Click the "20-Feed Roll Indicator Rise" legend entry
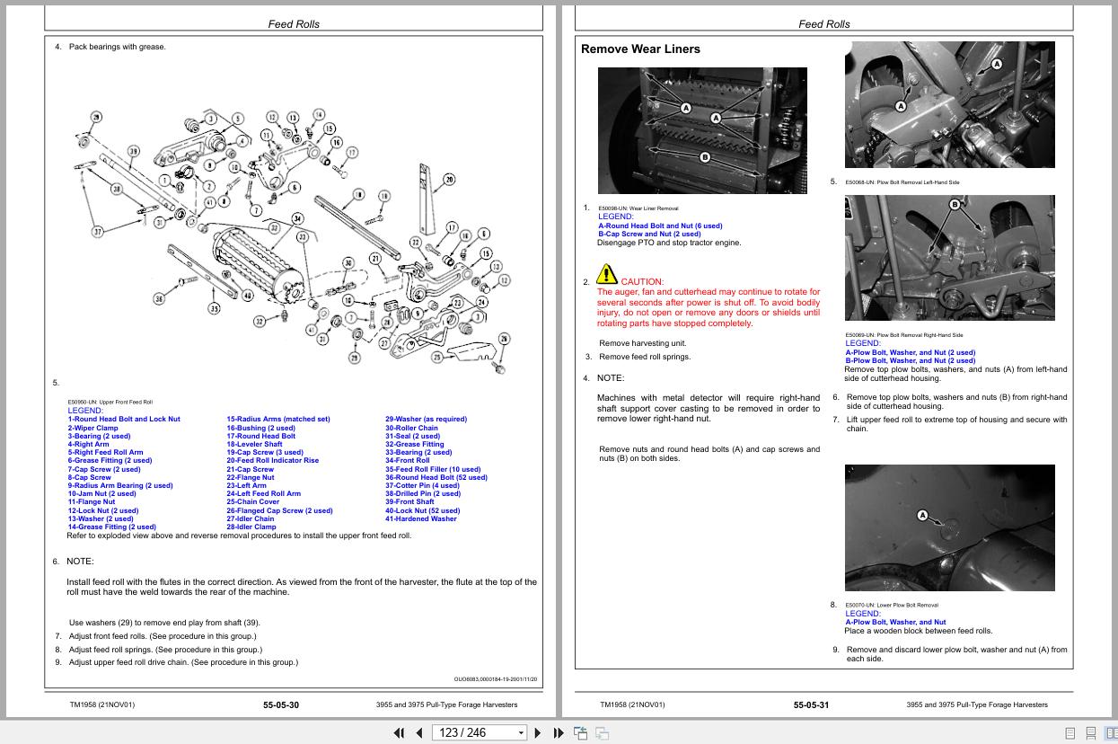The image size is (1118, 744). 272,461
